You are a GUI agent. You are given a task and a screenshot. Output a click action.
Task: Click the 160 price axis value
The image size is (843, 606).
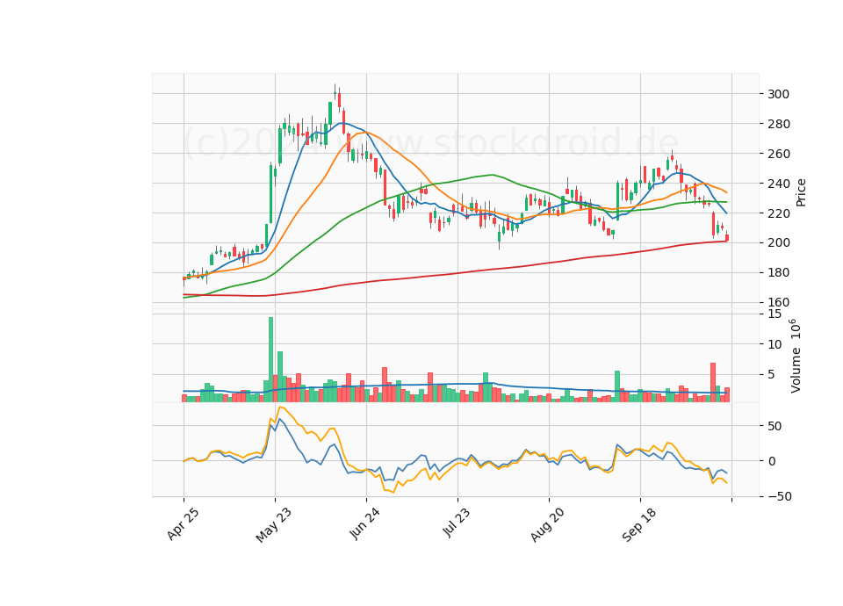click(779, 302)
